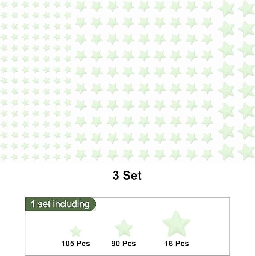Pick the bottom-left small star on the sheet

coord(4,156)
